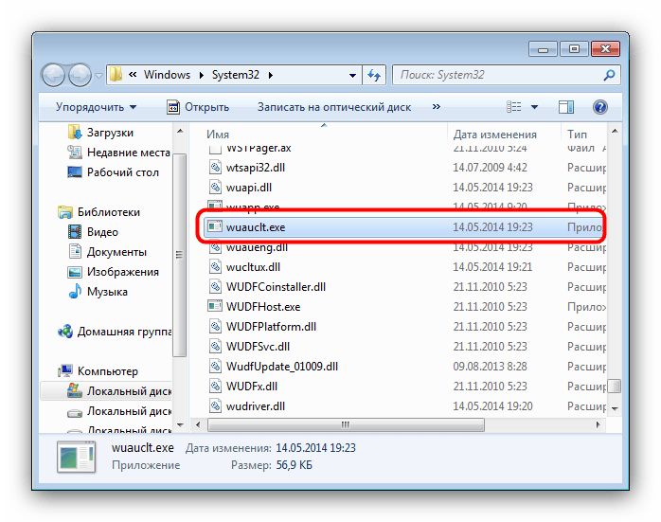Sort by the Имя column header
The image size is (661, 522).
(218, 135)
